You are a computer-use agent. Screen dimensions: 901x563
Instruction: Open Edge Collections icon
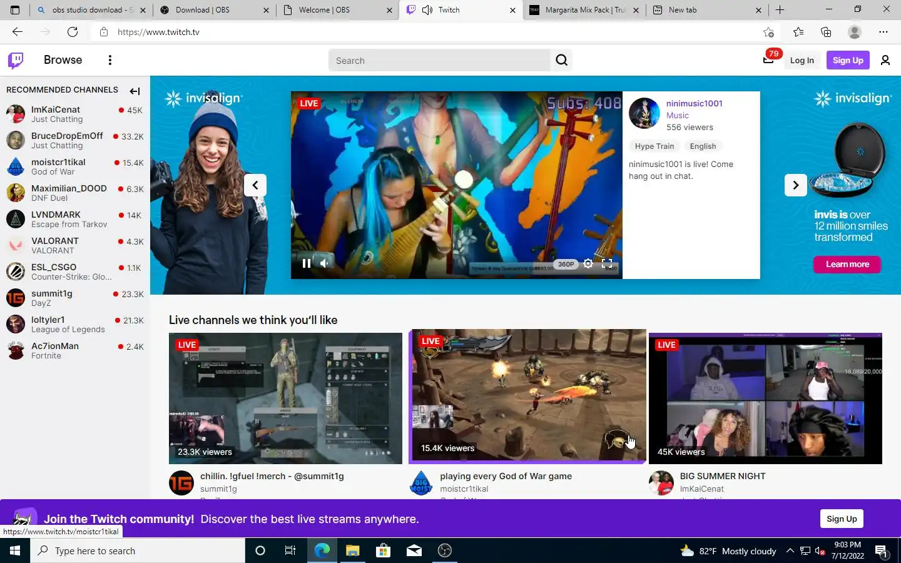point(826,32)
